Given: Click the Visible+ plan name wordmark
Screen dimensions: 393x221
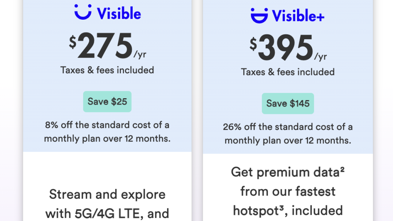Looking at the screenshot, I should click(x=298, y=15).
